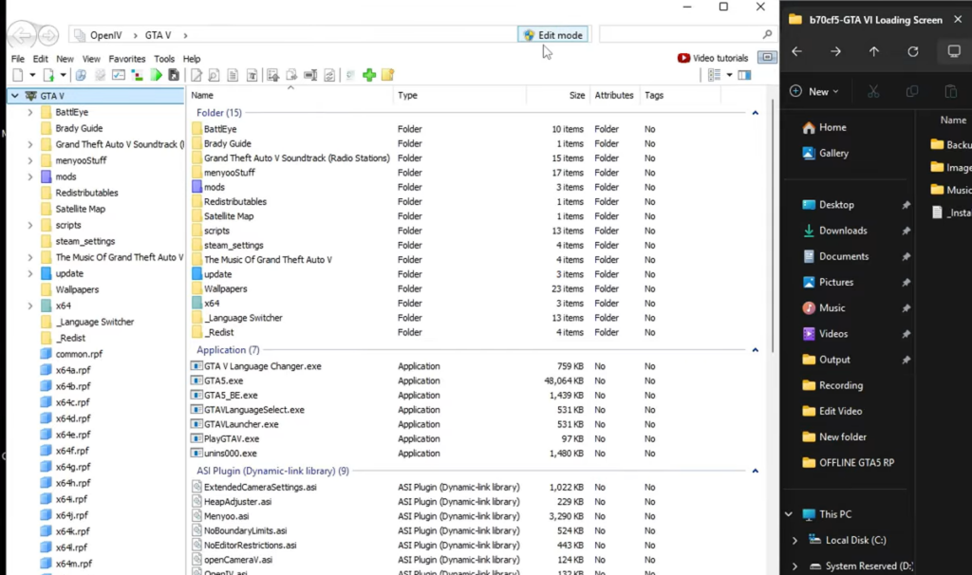This screenshot has height=575, width=972.
Task: Click the blue archive icon in OpenIV toolbar
Action: click(x=81, y=75)
